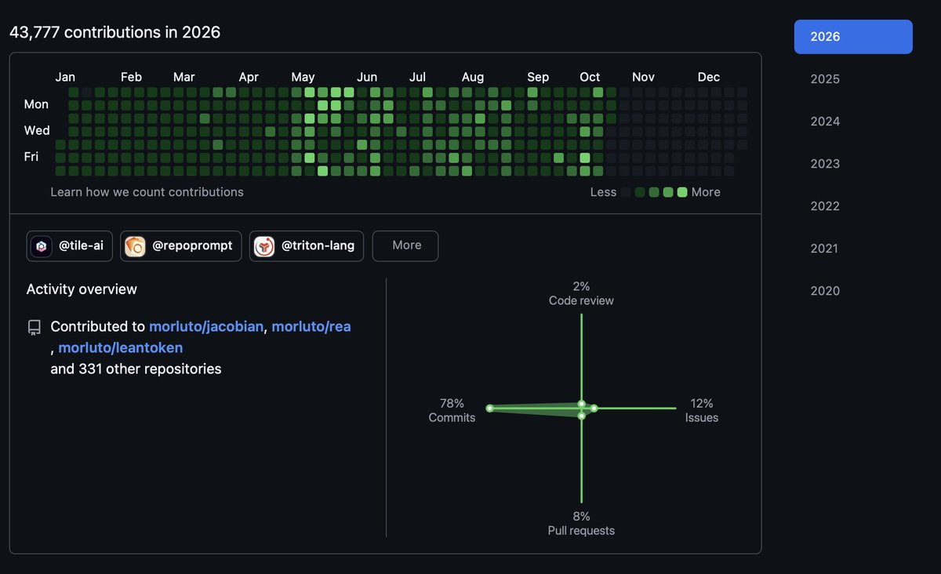941x574 pixels.
Task: Open the @repoprompt organization filter
Action: [x=181, y=246]
